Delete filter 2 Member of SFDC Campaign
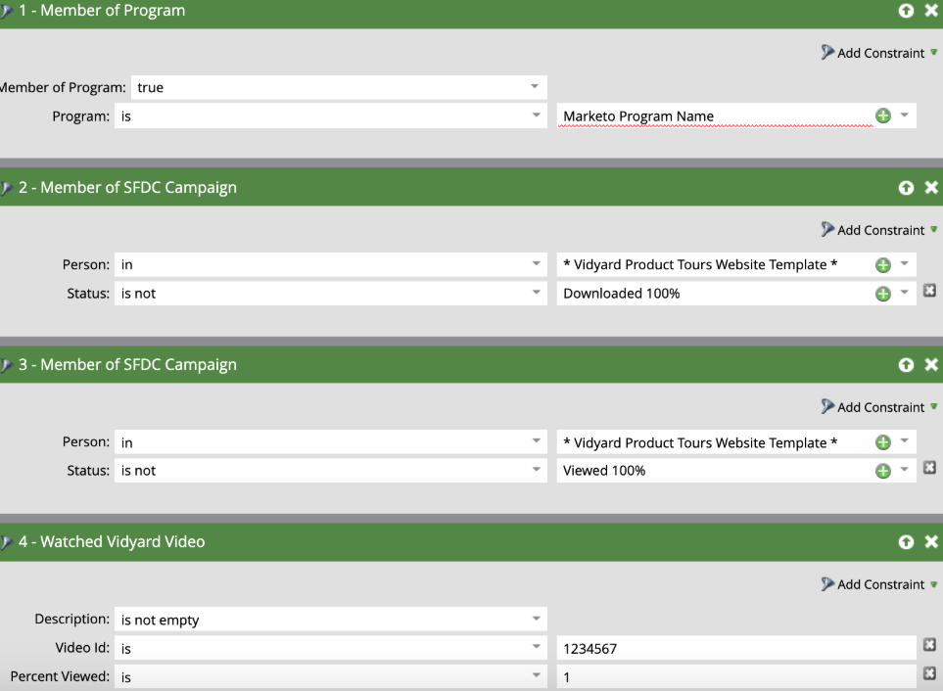This screenshot has height=691, width=943. coord(931,188)
